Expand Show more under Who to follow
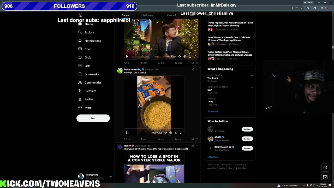Viewport: 334px width, 188px height. [x=213, y=157]
